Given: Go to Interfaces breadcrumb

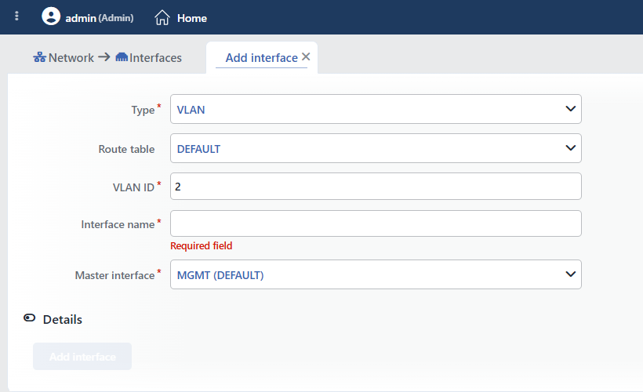Looking at the screenshot, I should pos(155,58).
